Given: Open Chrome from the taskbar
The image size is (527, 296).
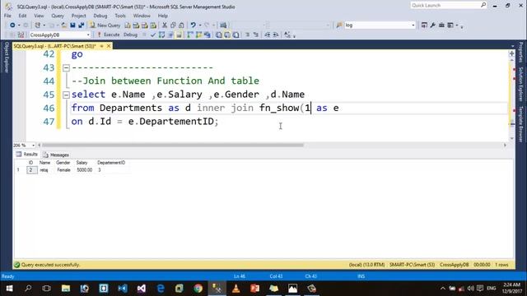Looking at the screenshot, I should tap(198, 289).
